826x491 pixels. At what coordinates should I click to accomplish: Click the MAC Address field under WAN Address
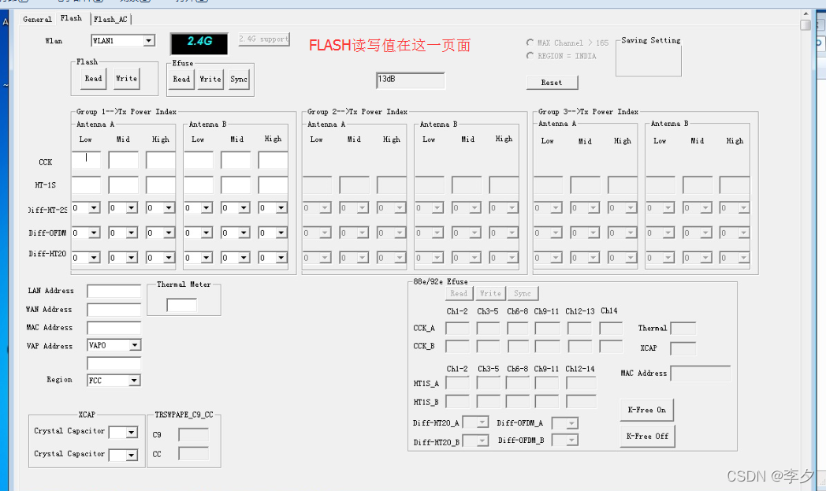[113, 328]
